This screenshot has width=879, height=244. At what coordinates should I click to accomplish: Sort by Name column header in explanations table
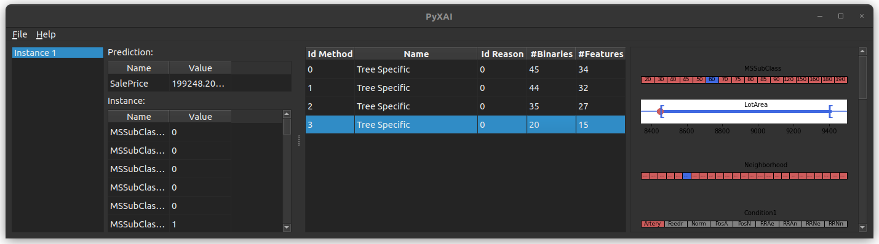tap(416, 54)
